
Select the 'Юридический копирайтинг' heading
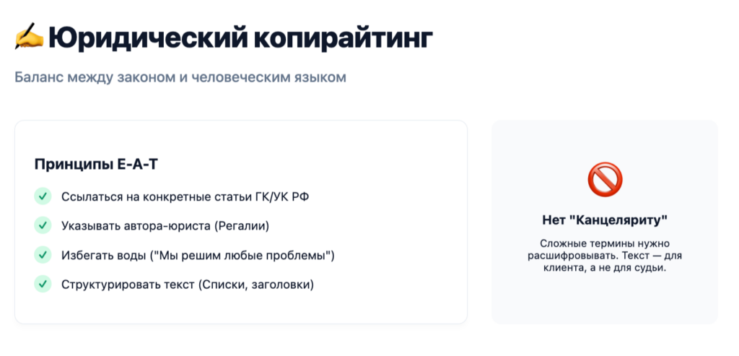pos(240,38)
